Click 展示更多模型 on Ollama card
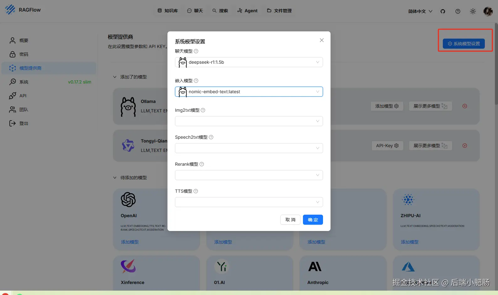 pyautogui.click(x=431, y=106)
